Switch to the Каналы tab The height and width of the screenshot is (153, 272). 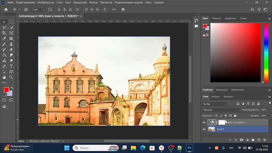[215, 96]
